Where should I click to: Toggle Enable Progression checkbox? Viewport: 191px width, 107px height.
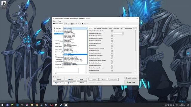click(x=112, y=51)
